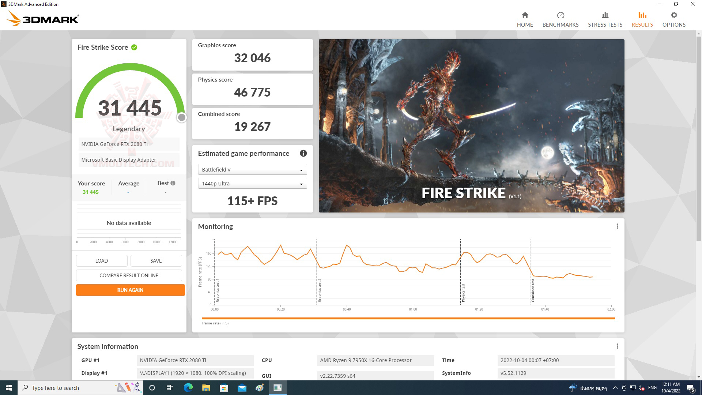Select the Battlefield V game dropdown
The image size is (702, 395).
252,169
